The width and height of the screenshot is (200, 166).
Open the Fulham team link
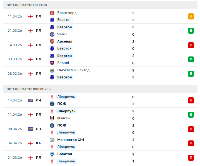(64, 118)
